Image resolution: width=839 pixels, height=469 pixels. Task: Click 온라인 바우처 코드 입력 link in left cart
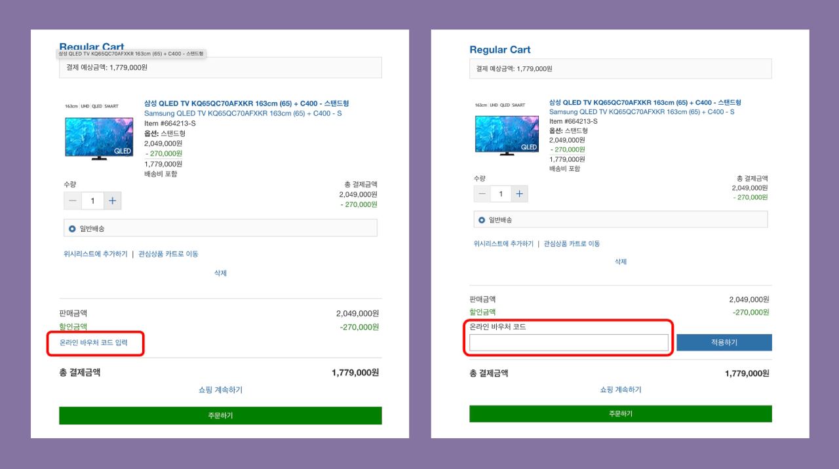[x=94, y=343]
